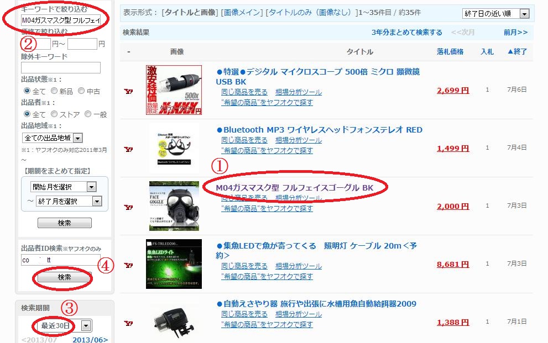Select 中古 item condition radio button
548x343 pixels.
[x=81, y=91]
